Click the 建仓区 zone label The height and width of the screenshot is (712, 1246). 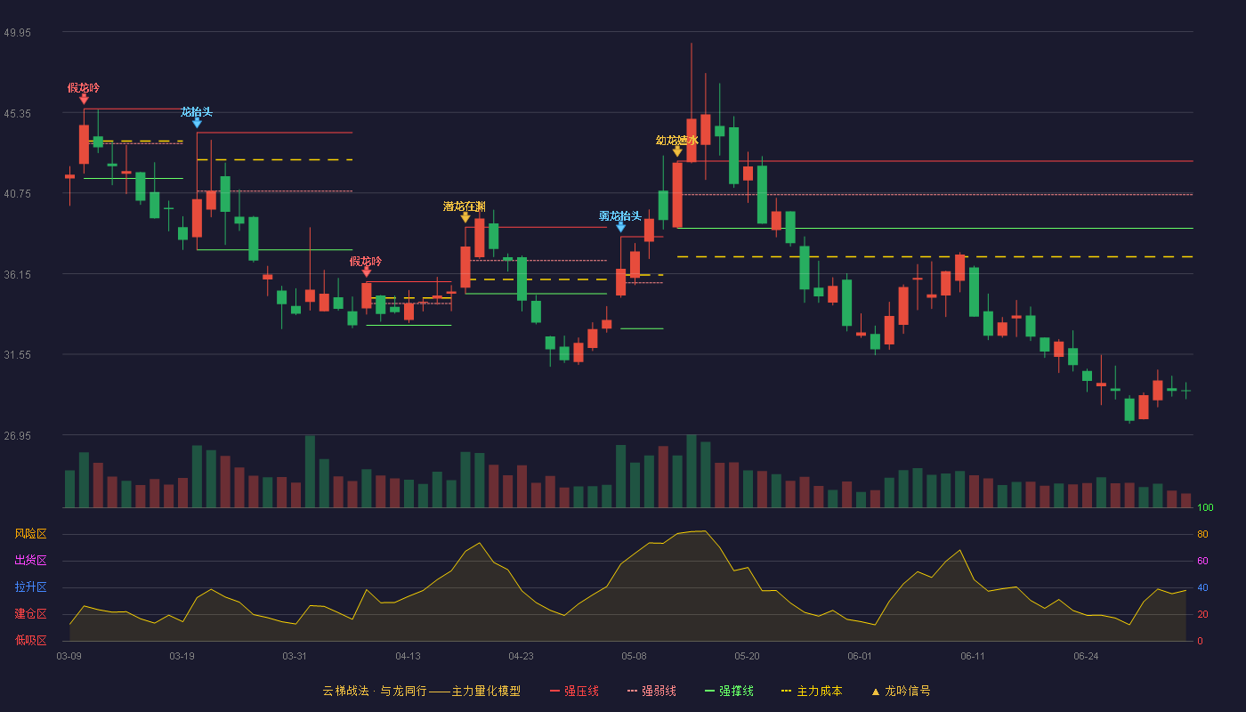tap(30, 614)
